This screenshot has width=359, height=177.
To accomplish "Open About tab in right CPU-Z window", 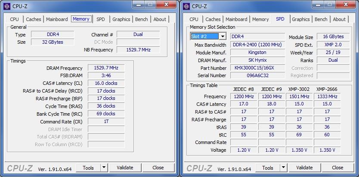I will 339,19.
